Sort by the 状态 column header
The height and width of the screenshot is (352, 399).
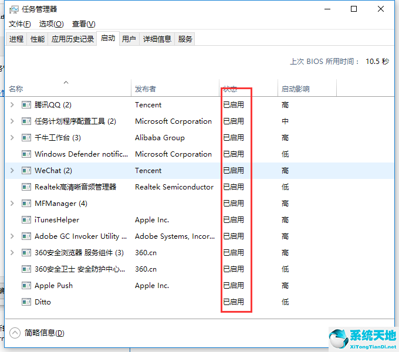click(x=248, y=88)
